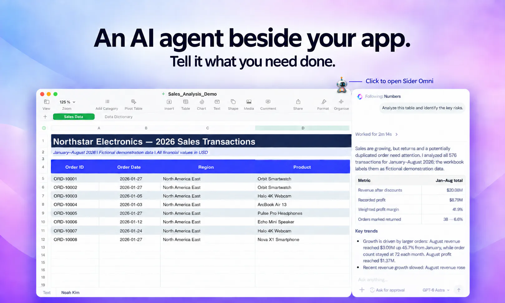The height and width of the screenshot is (303, 505).
Task: Select column C header
Action: pyautogui.click(x=208, y=128)
